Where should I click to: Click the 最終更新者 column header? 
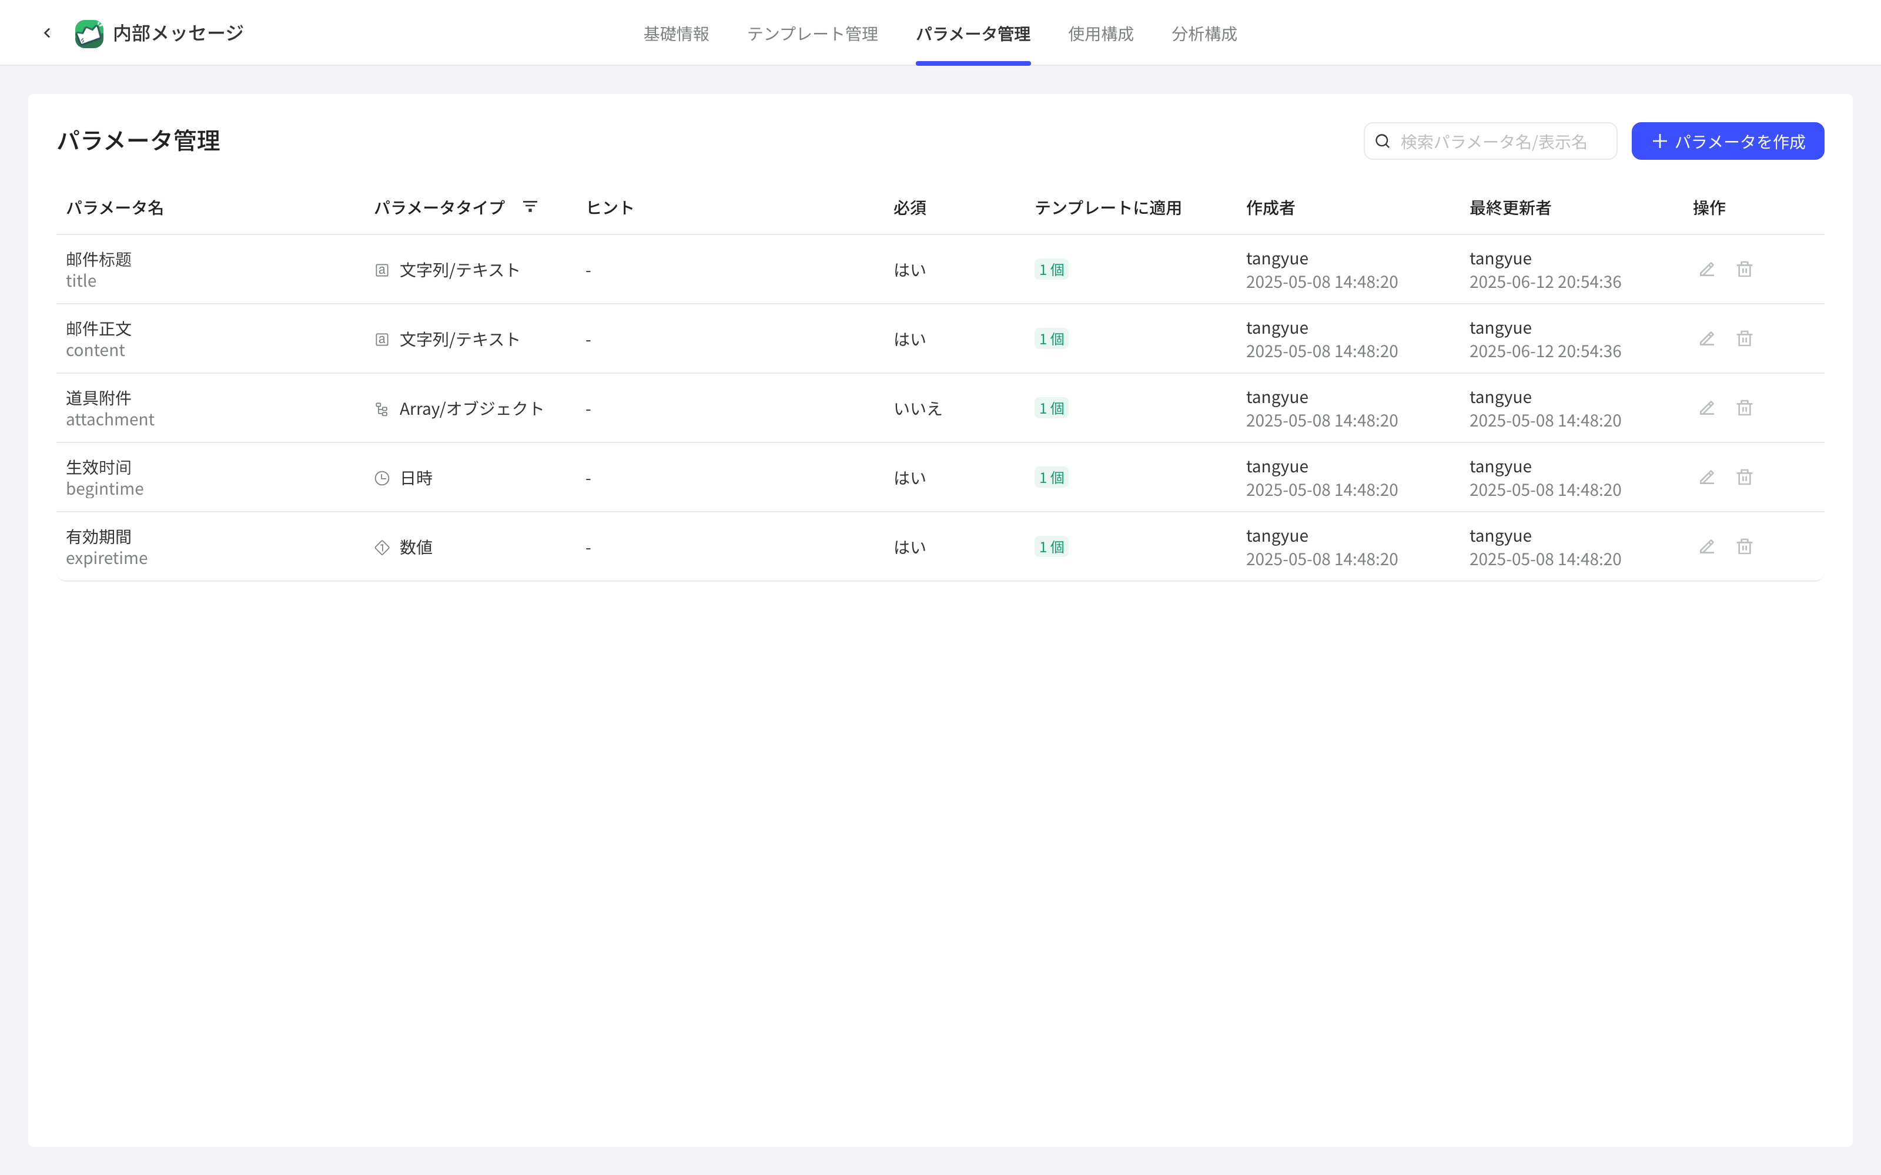tap(1510, 207)
